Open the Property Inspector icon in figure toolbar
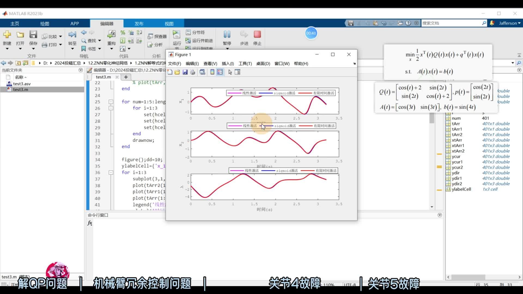523x294 pixels. (x=238, y=72)
